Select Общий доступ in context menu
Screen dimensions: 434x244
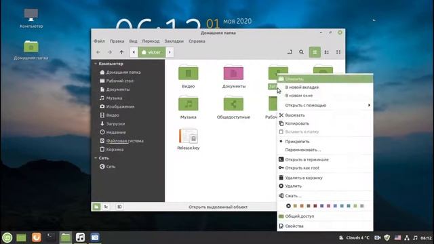[325, 216]
